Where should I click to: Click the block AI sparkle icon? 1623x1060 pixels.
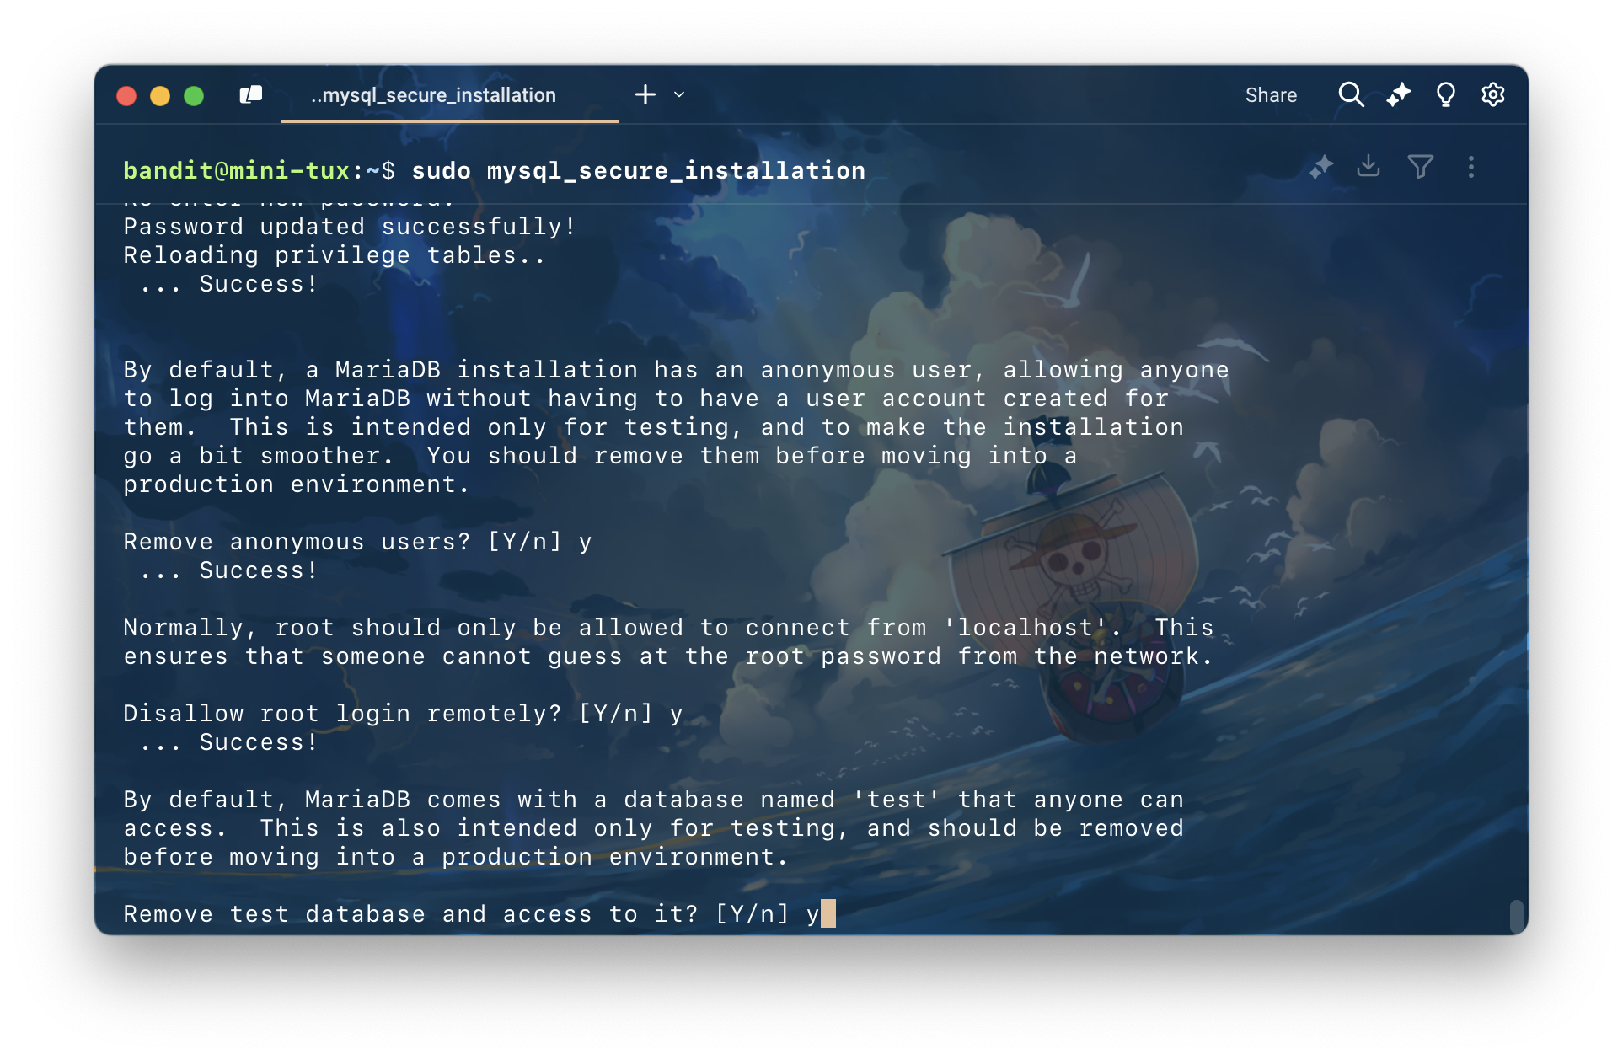(1320, 167)
